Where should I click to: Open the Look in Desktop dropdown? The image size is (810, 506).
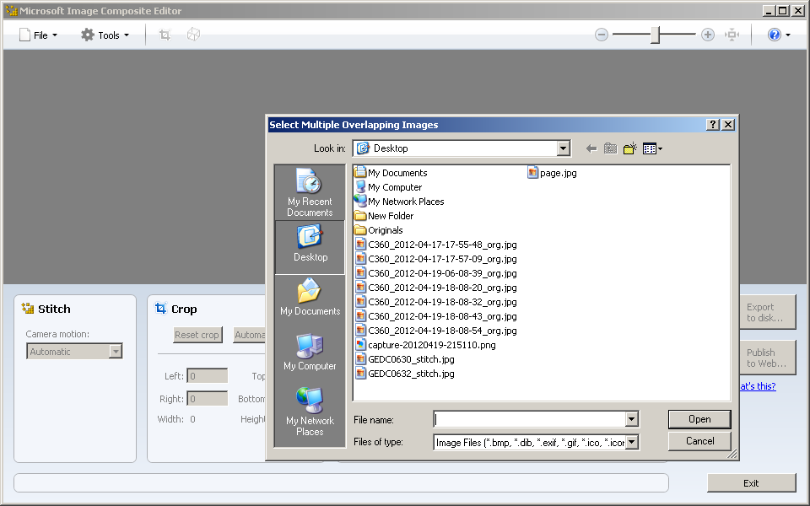[462, 148]
